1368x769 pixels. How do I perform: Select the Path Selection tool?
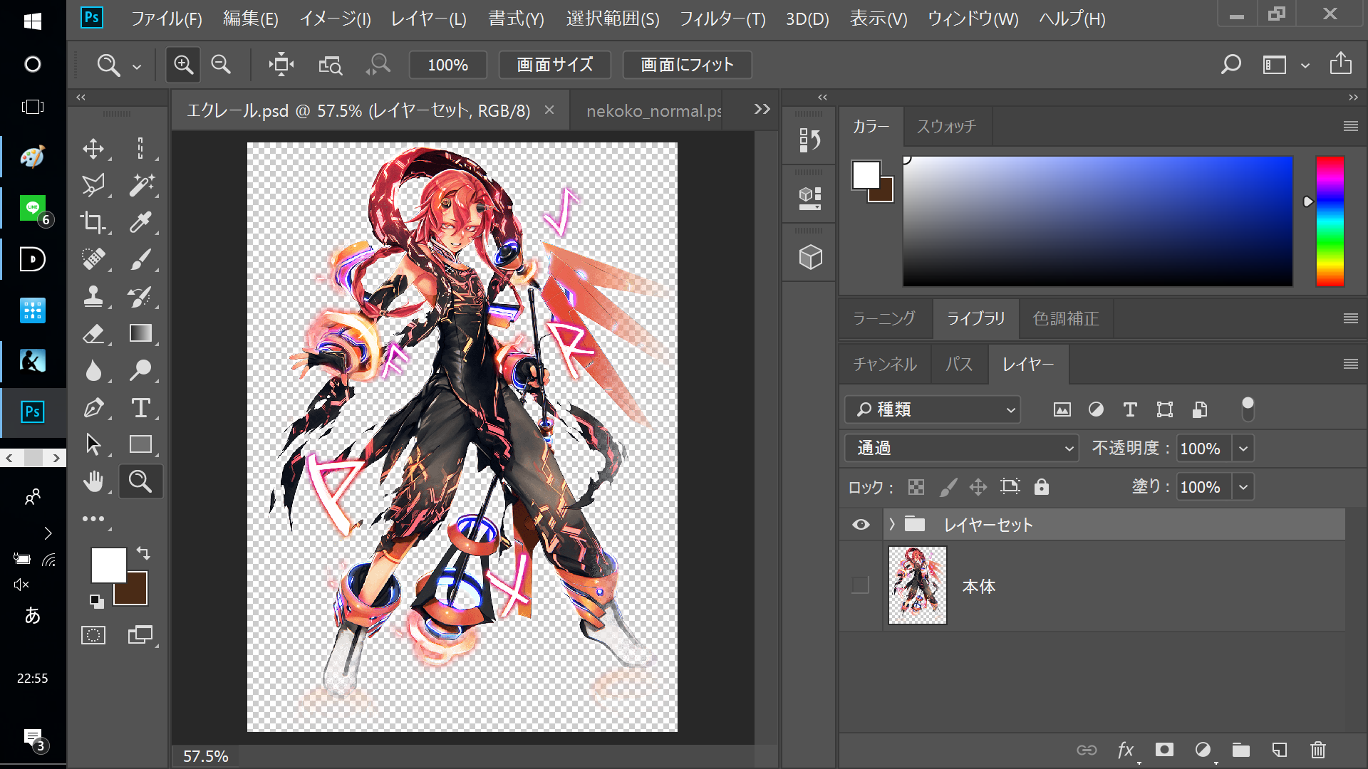click(93, 444)
